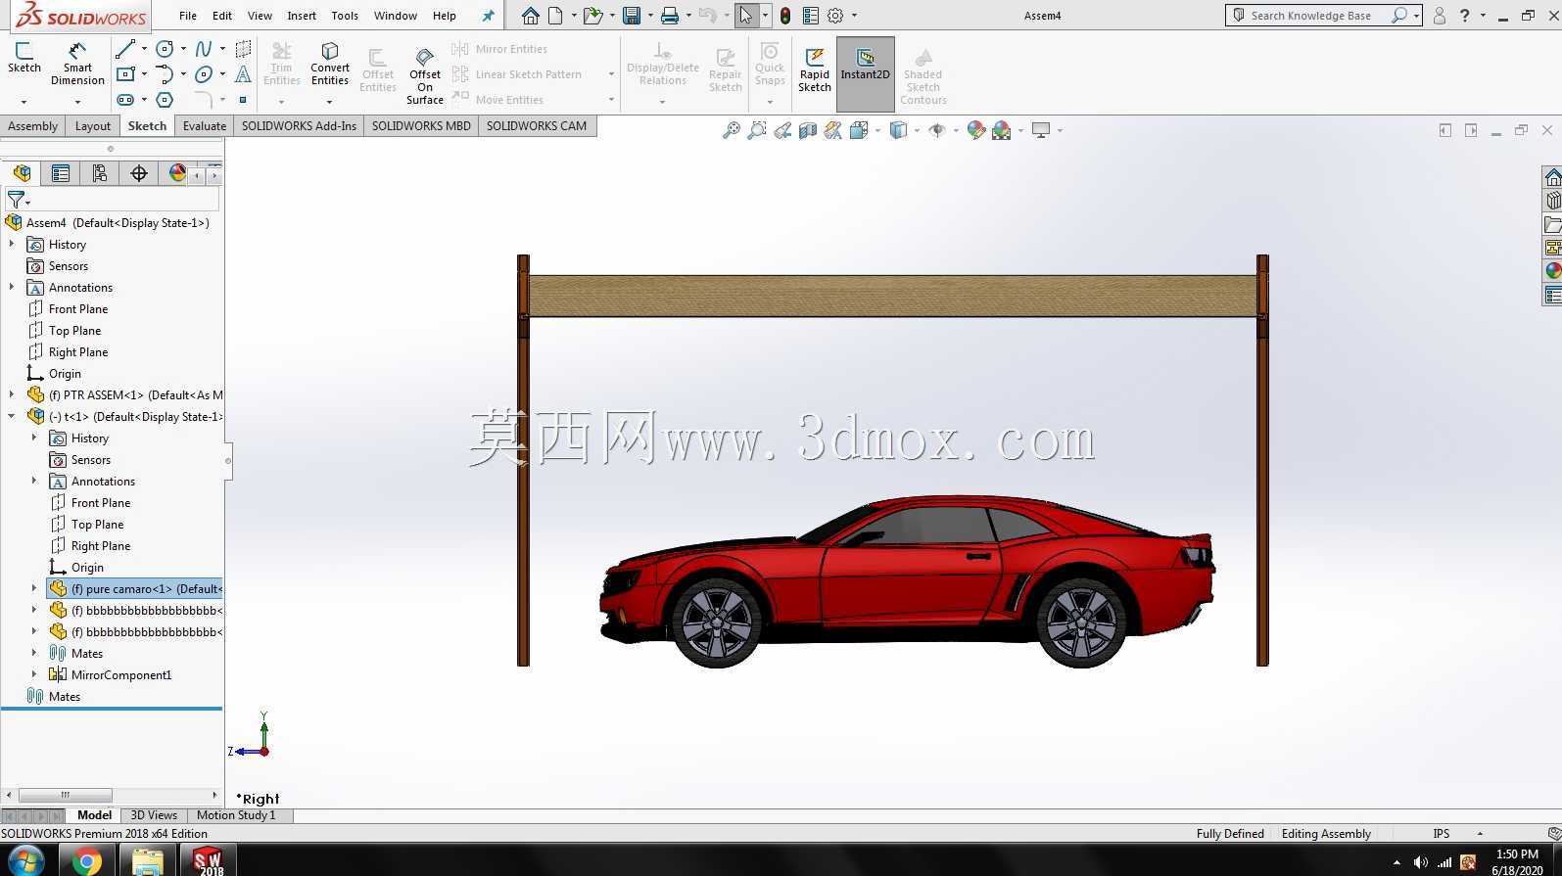Activate the Polygon sketch tool

point(165,99)
